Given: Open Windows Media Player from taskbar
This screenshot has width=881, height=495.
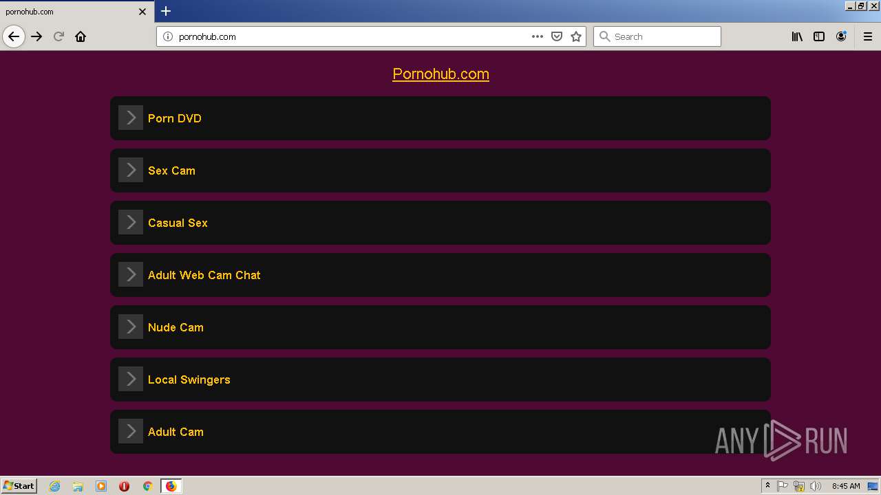Looking at the screenshot, I should coord(101,486).
